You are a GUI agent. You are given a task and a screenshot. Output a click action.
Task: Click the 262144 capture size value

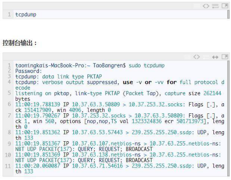pyautogui.click(x=212, y=93)
